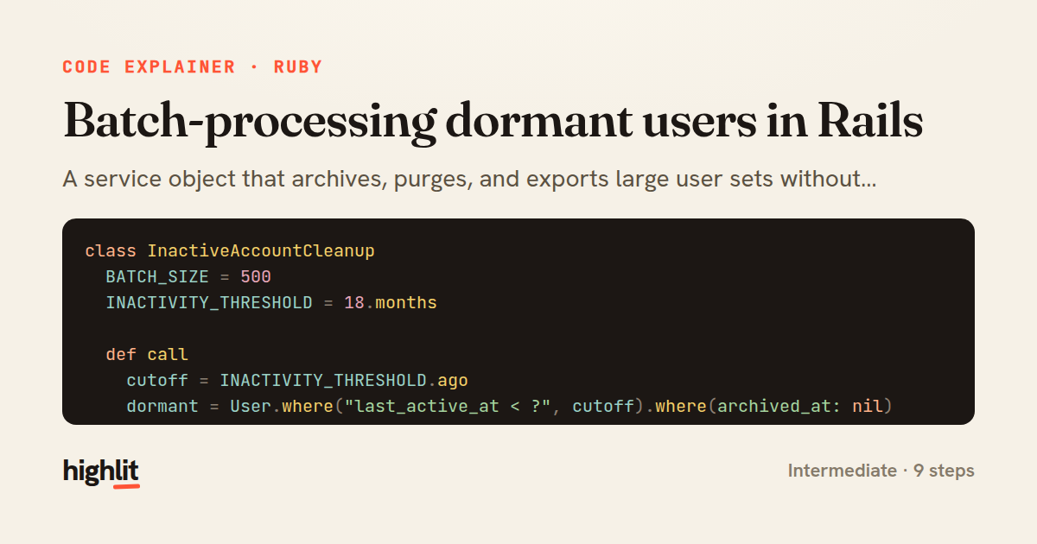Click the 'INACTIVITY_THRESHOLD = 18.months' code line
1037x544 pixels.
point(271,303)
